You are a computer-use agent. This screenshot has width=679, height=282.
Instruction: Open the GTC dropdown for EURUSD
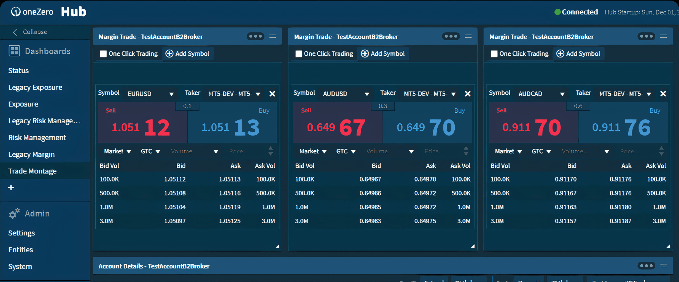pos(150,151)
